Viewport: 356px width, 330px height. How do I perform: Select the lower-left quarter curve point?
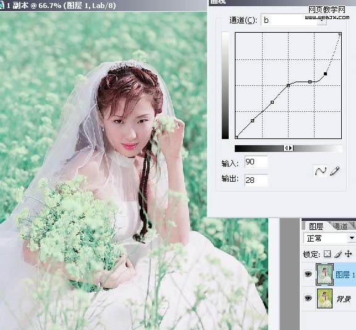[x=252, y=121]
